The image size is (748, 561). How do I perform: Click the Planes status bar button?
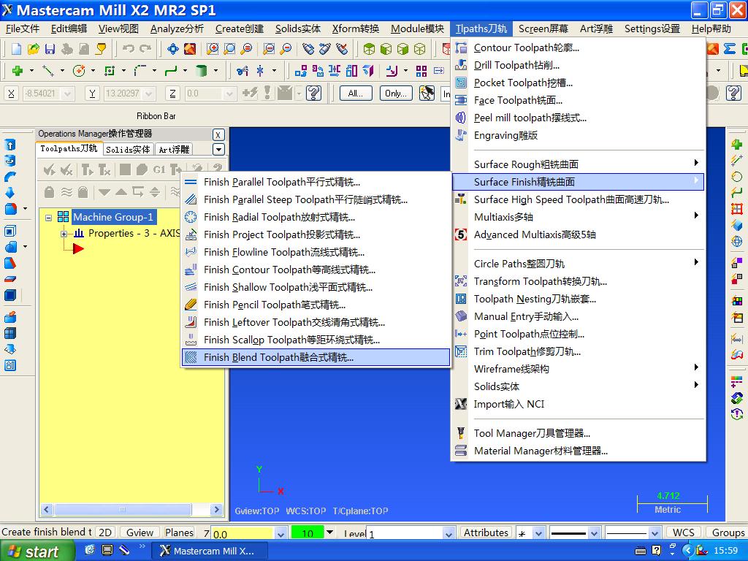point(179,533)
